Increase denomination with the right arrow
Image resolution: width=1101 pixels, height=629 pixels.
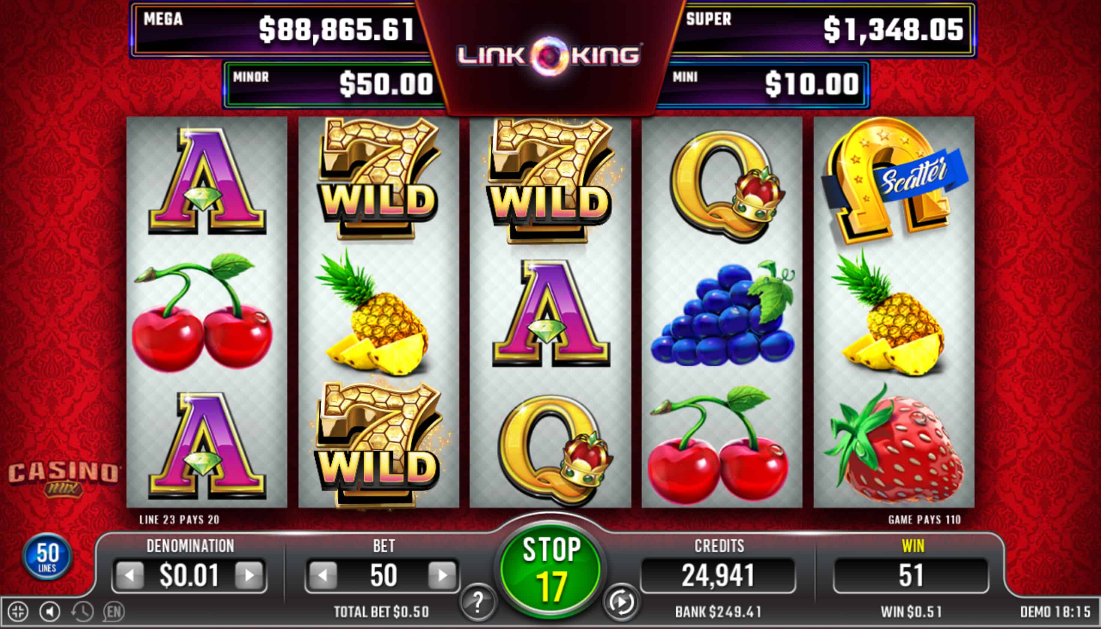[x=249, y=575]
